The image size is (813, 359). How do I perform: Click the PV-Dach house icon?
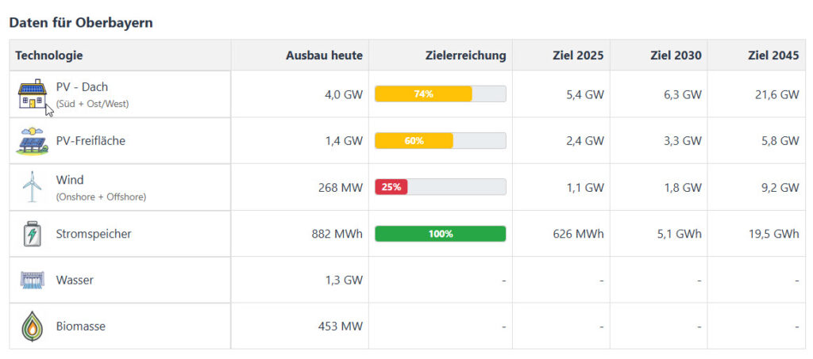pos(33,94)
